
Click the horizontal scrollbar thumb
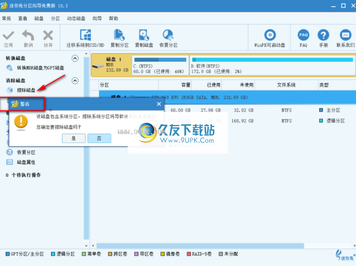200,246
